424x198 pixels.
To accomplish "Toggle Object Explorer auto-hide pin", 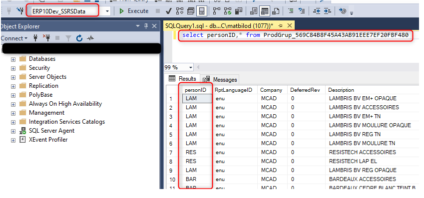I will coord(146,26).
